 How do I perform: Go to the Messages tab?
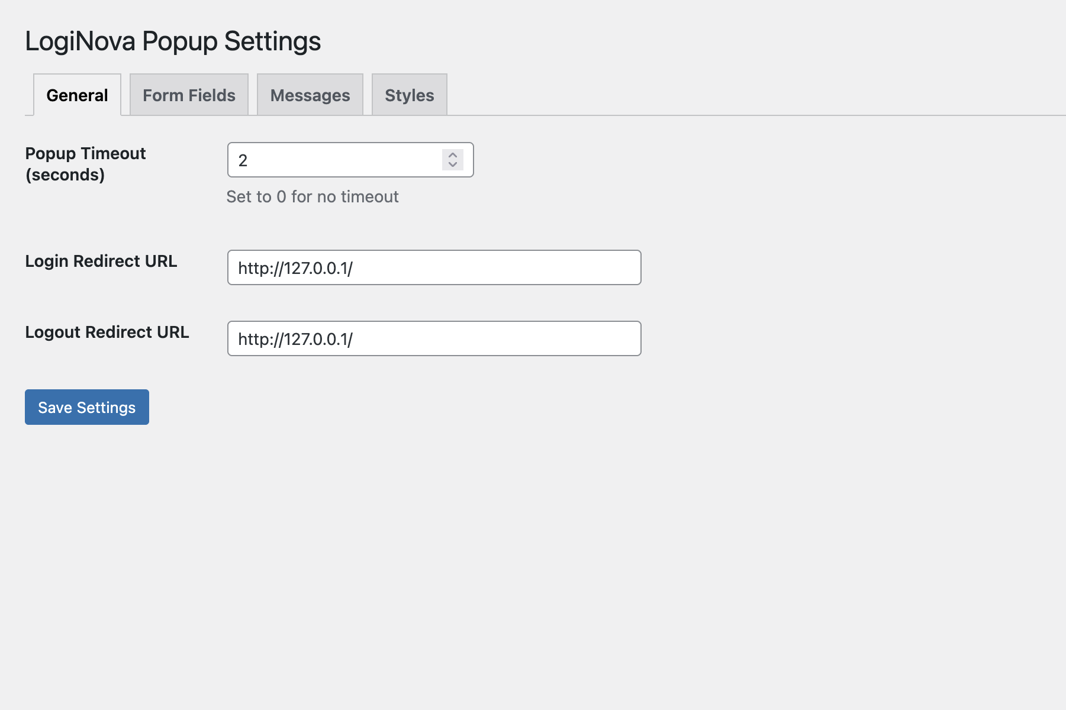[x=310, y=95]
